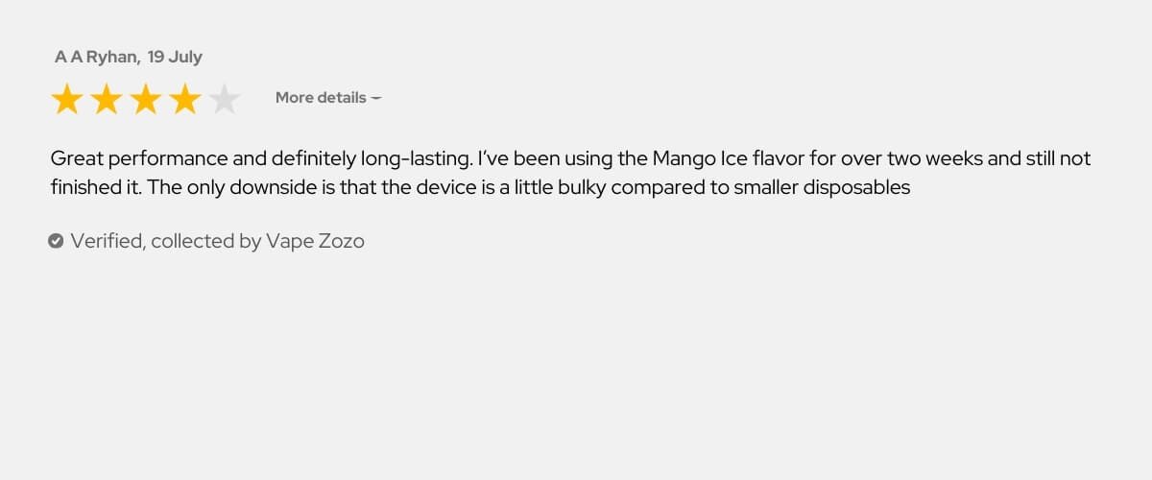Screen dimensions: 1152x480
Task: Click the fourth gold star
Action: click(185, 99)
